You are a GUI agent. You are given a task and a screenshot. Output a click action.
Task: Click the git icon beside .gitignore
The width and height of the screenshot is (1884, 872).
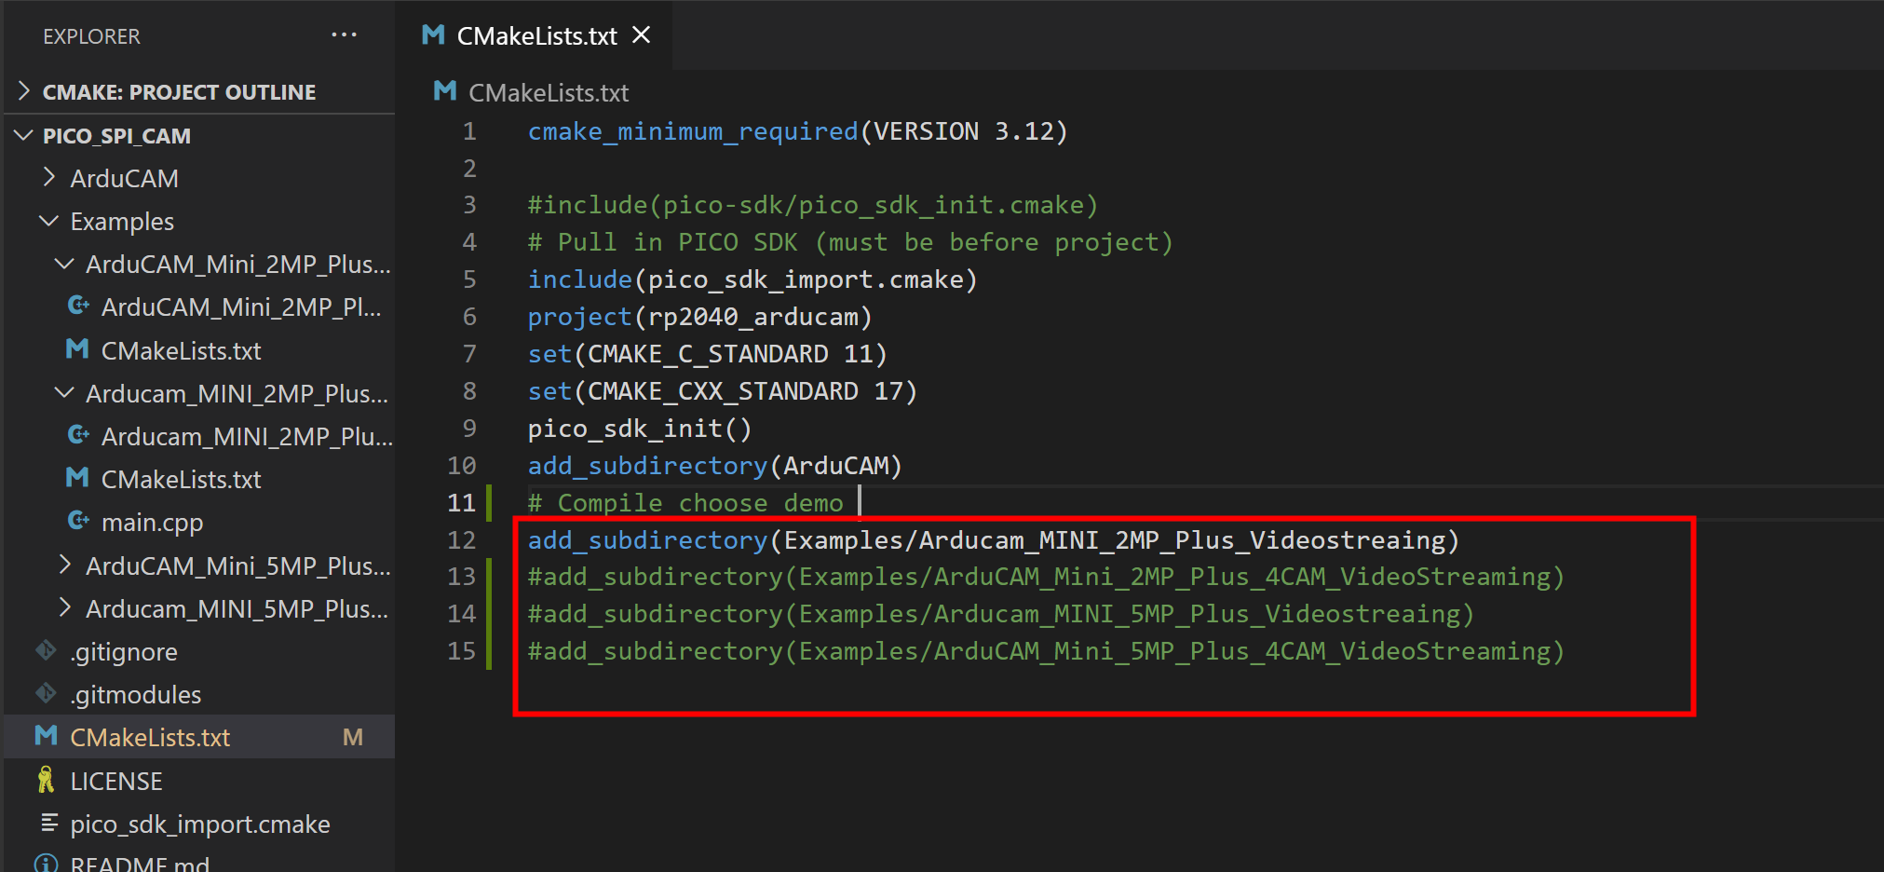tap(46, 650)
